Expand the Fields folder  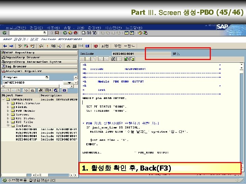coord(8,107)
